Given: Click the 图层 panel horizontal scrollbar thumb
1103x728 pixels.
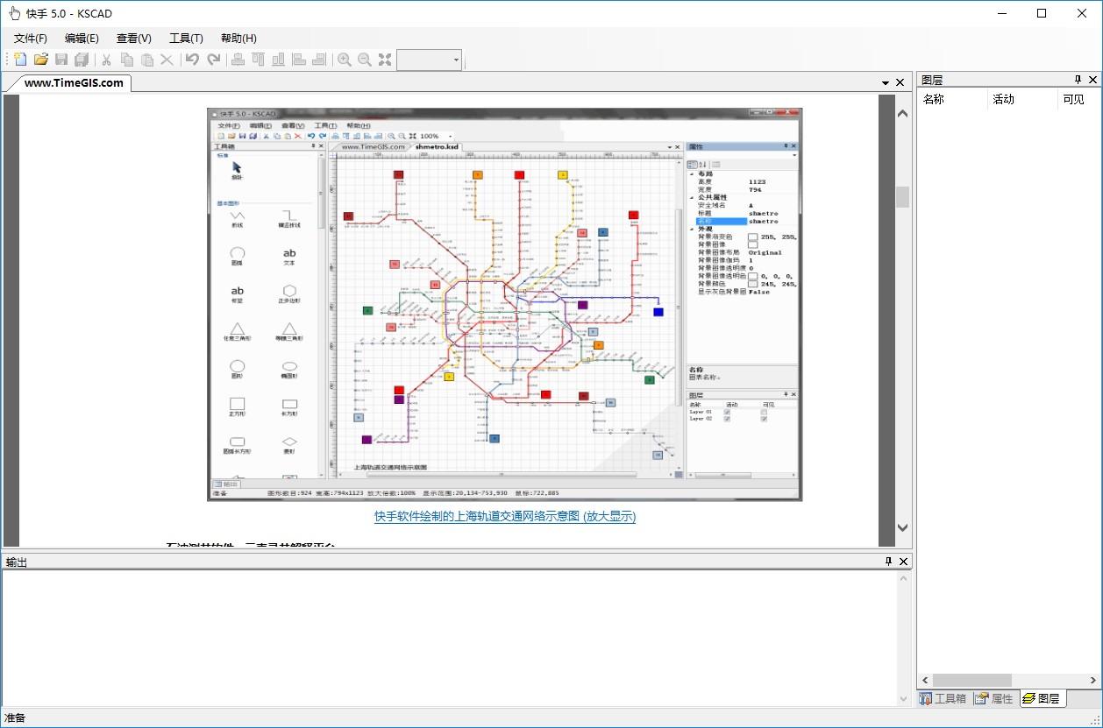Looking at the screenshot, I should pos(971,681).
